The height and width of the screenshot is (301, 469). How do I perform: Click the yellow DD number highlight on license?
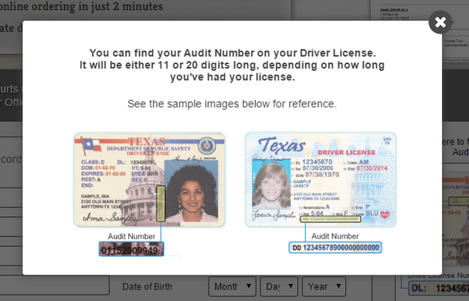coord(331,219)
